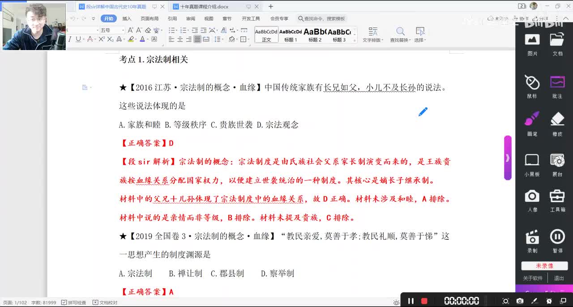This screenshot has height=307, width=573.
Task: Activate the 批注 (annotation) tool
Action: tap(557, 87)
